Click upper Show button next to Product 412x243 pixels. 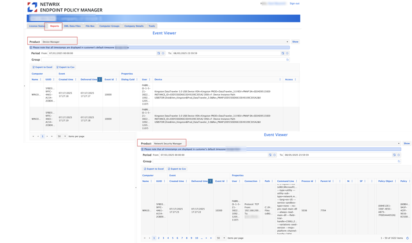[295, 42]
